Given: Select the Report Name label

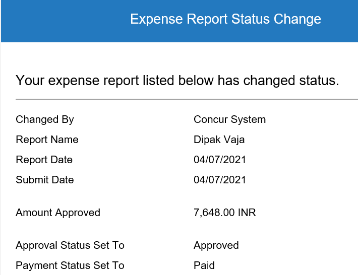Looking at the screenshot, I should (x=47, y=140).
